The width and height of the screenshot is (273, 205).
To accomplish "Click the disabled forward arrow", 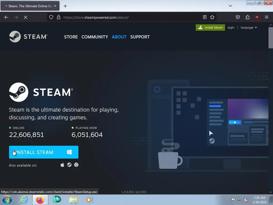I will pos(16,17).
